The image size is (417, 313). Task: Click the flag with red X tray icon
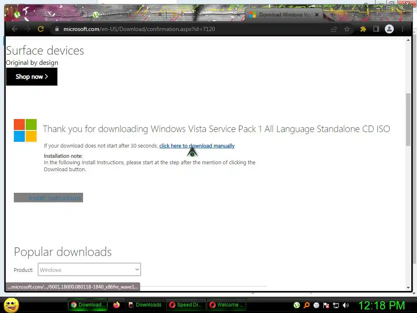point(326,305)
